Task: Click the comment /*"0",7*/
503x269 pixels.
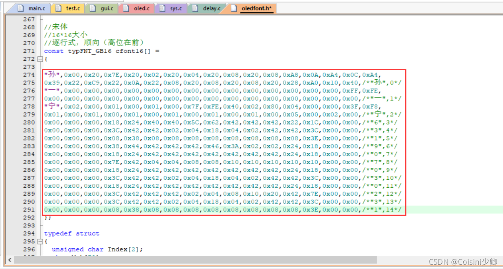Action: tap(380, 154)
